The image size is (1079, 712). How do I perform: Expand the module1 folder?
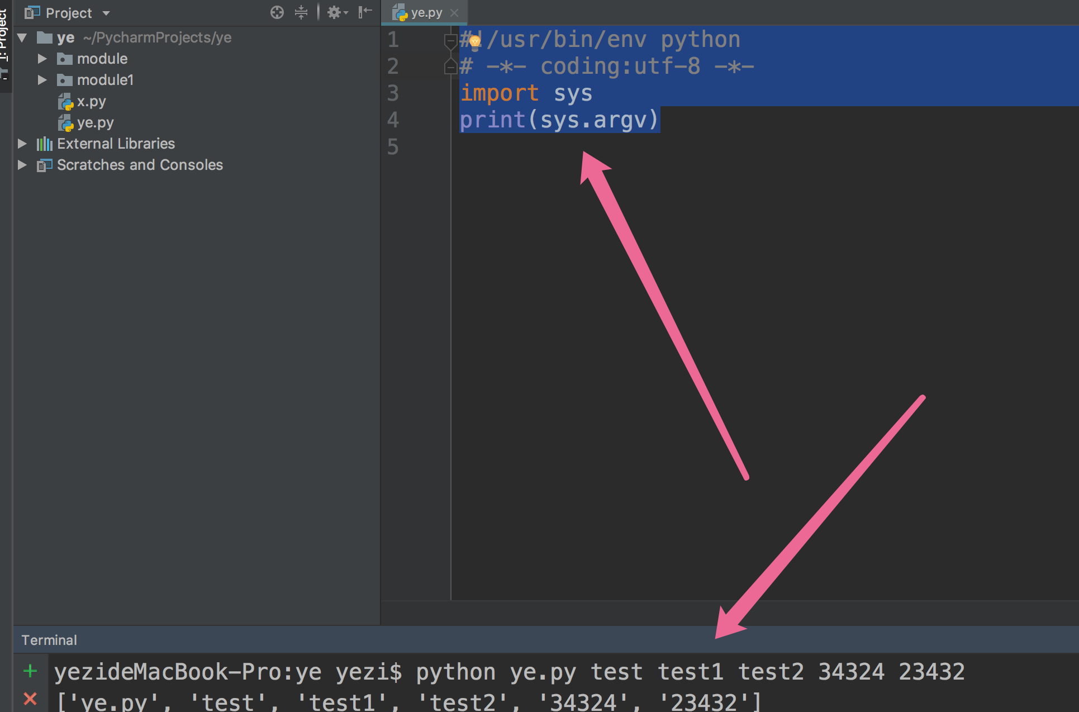[42, 80]
